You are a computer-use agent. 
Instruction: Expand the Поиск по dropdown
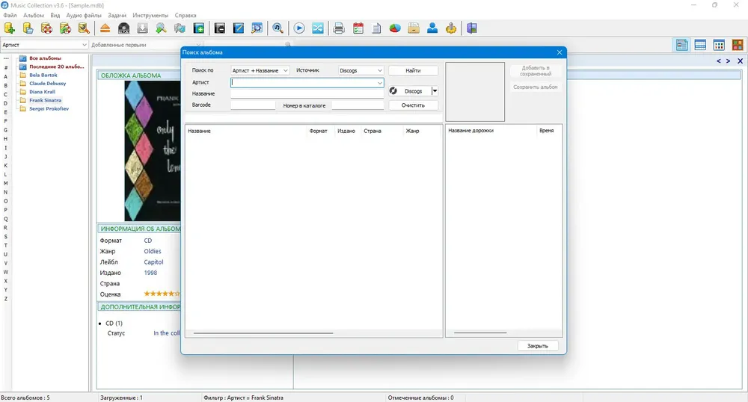[260, 70]
